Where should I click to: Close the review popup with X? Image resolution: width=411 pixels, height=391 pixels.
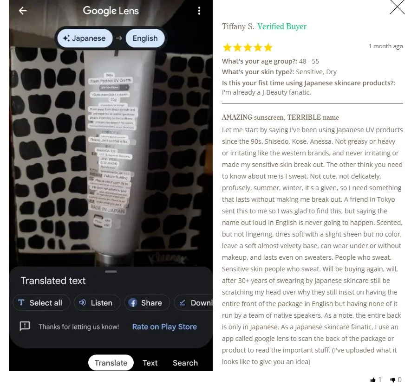tap(397, 6)
